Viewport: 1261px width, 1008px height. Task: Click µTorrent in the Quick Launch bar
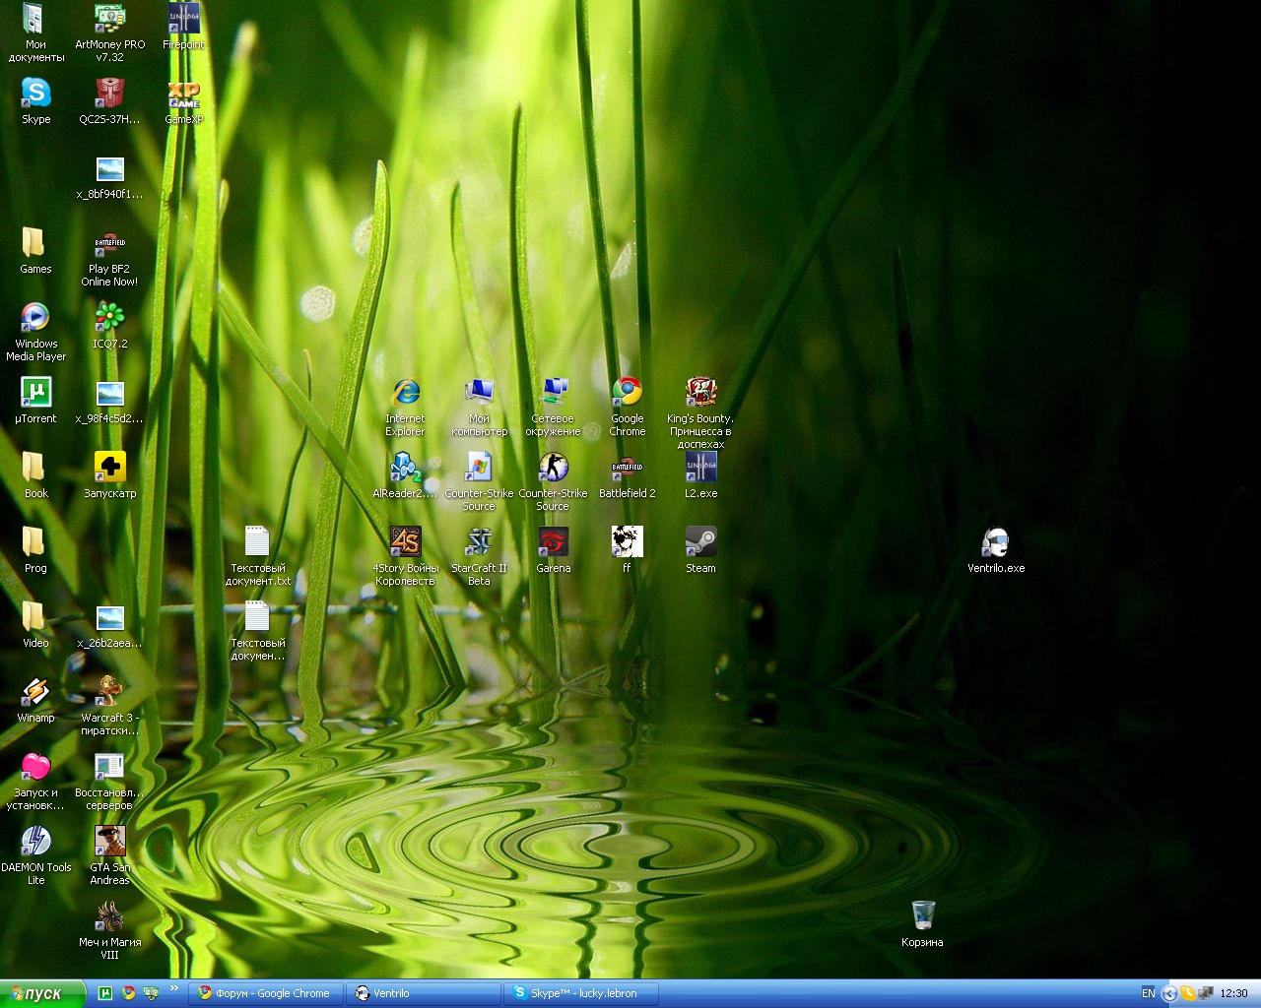[x=105, y=993]
